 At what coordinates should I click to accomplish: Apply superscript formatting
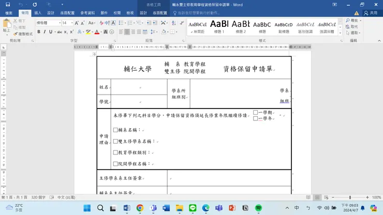pyautogui.click(x=71, y=32)
